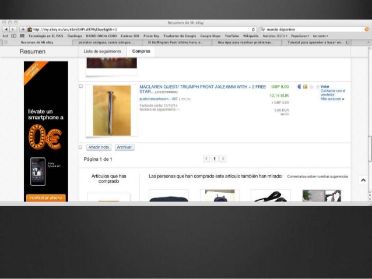
Task: Click the price 'GBP 8,00'
Action: click(280, 87)
